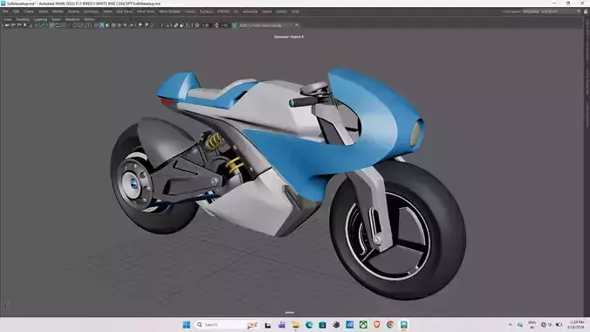This screenshot has width=590, height=332.
Task: Open the File menu
Action: tap(5, 11)
